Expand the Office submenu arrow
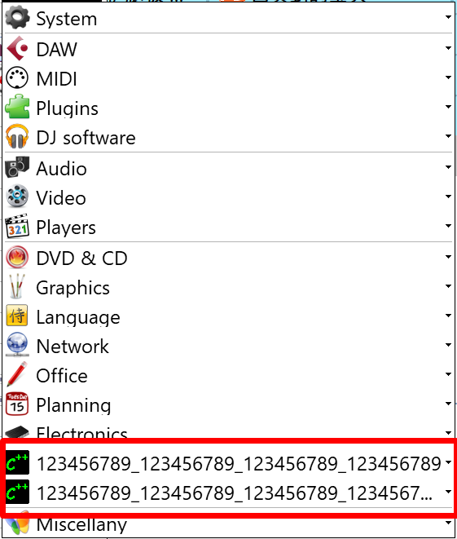 click(x=448, y=374)
